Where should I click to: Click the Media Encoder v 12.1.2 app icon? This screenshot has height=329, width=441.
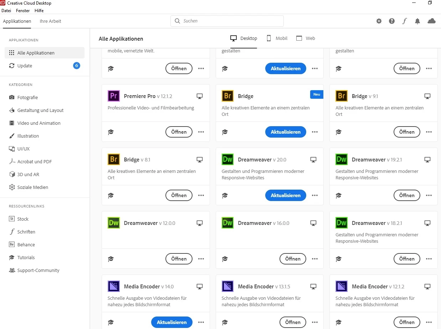coord(342,286)
